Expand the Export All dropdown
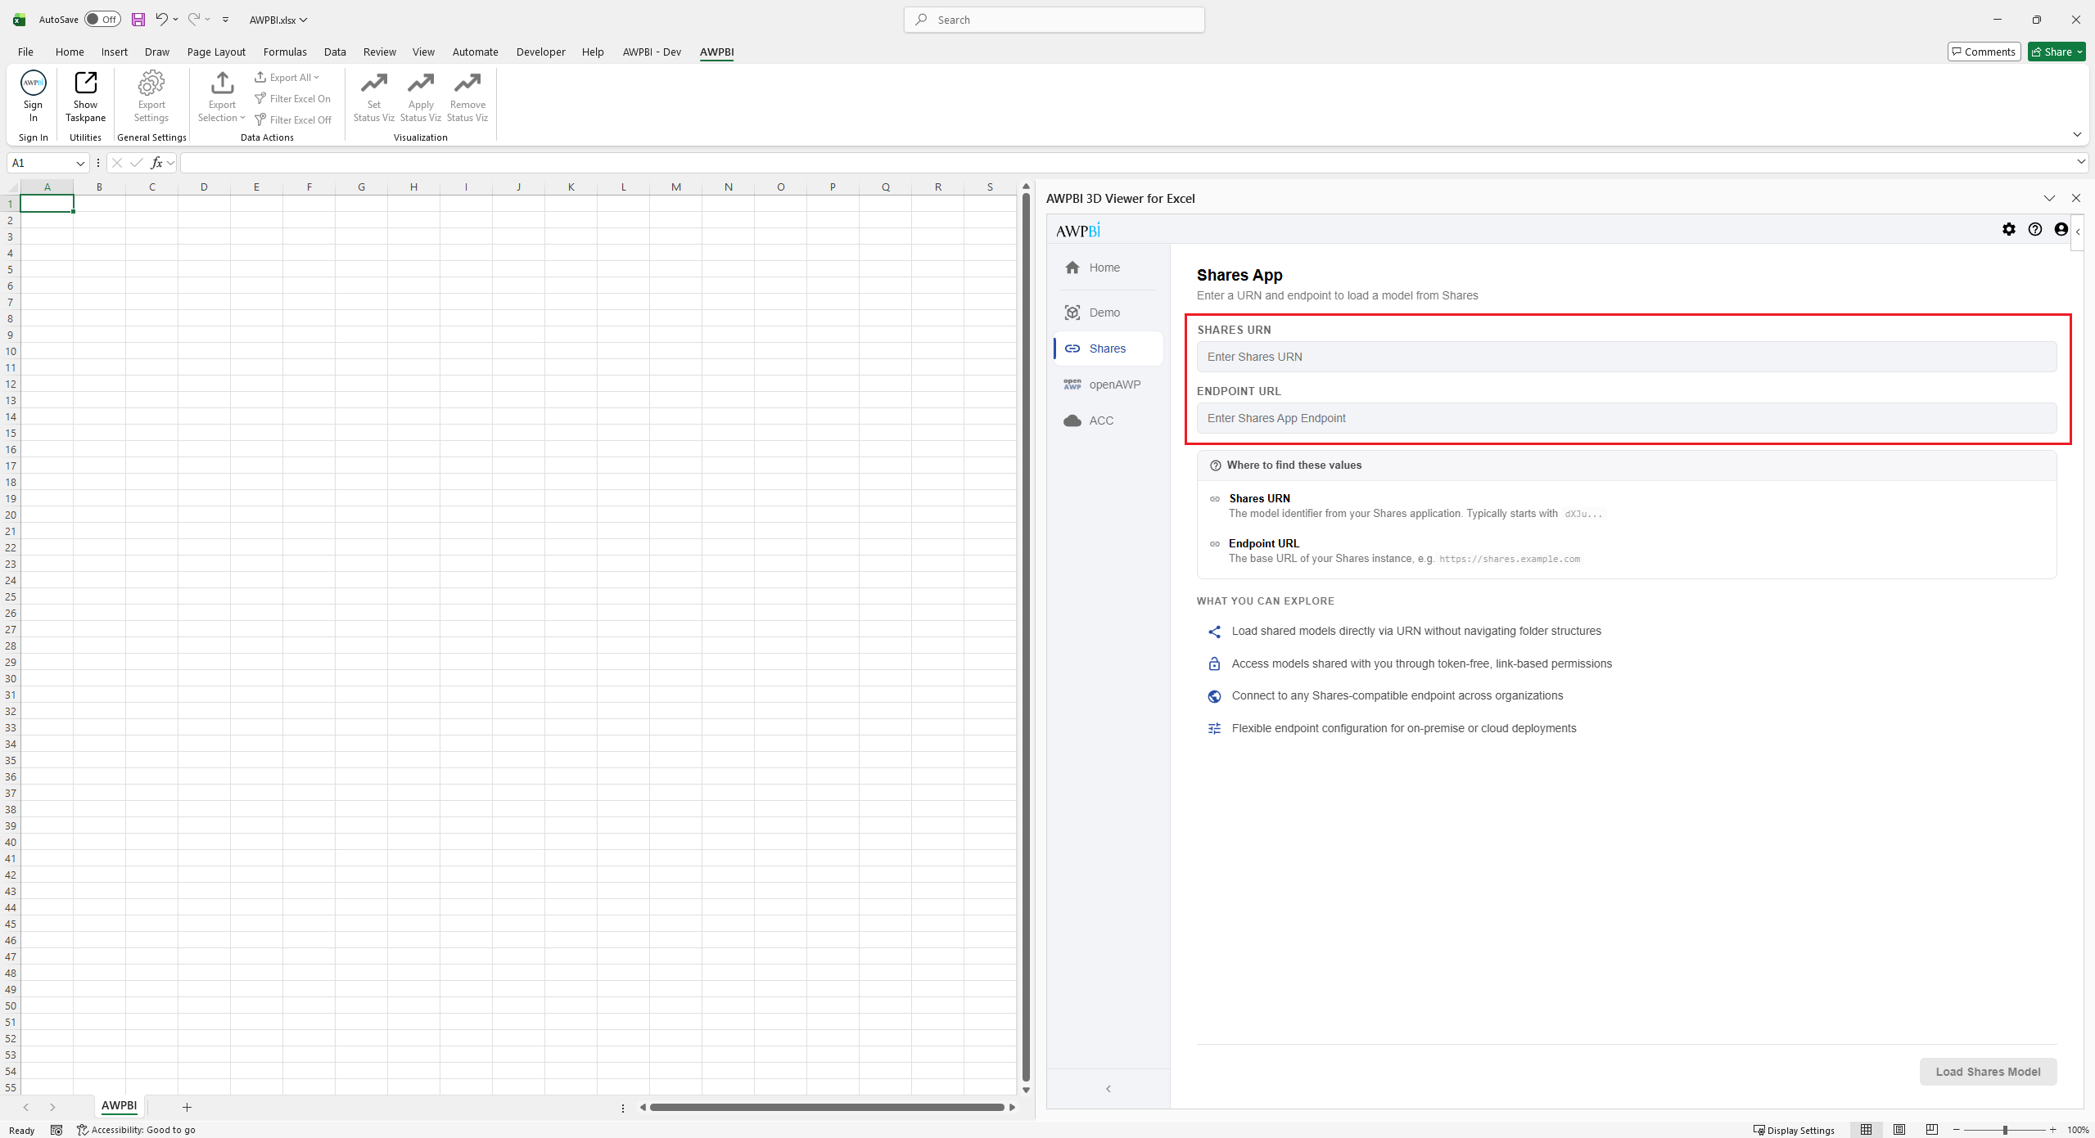 click(x=317, y=78)
